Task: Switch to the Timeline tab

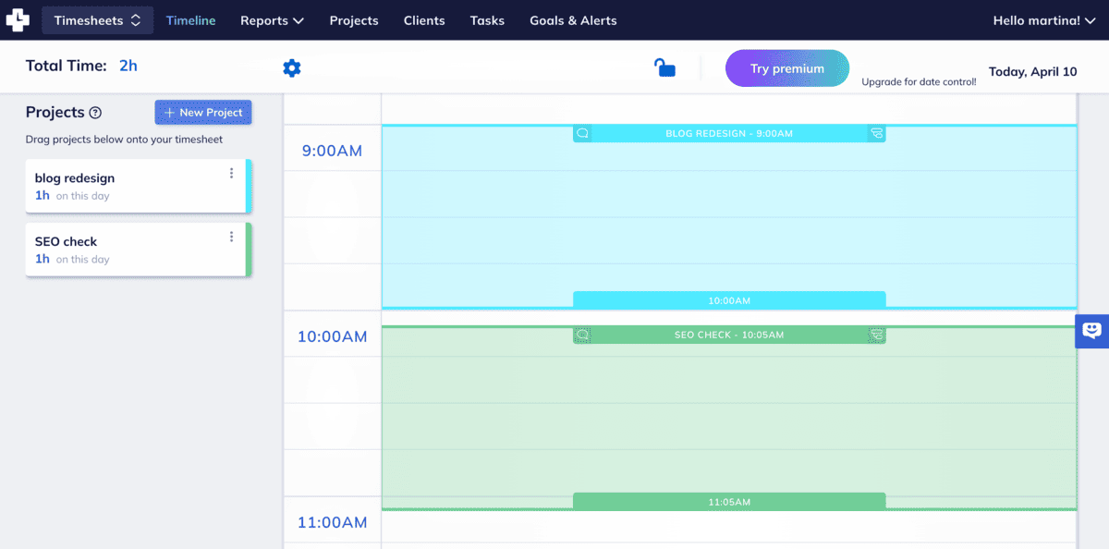Action: tap(190, 19)
